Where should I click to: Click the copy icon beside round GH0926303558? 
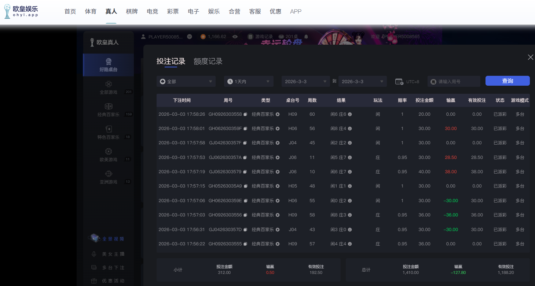tap(245, 114)
